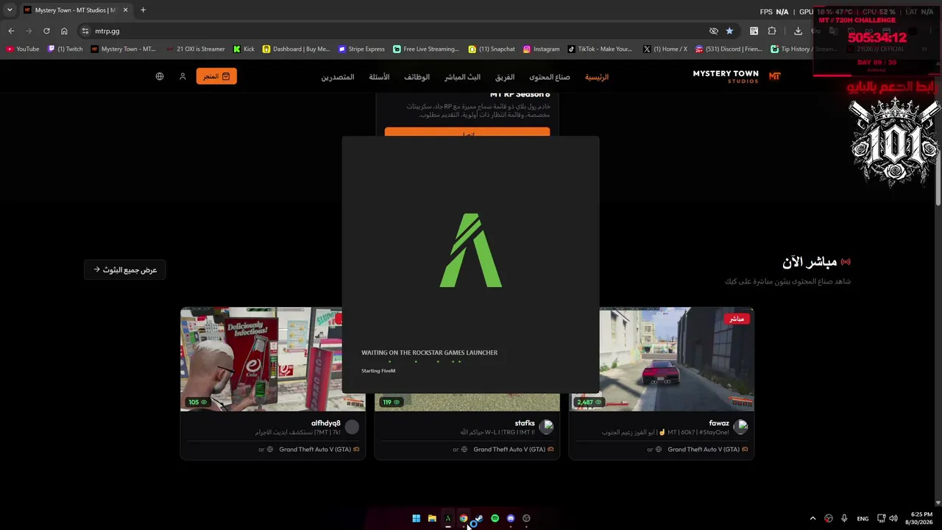Screen dimensions: 942x530
Task: Open the Mystery Town - MT bookmark
Action: (124, 49)
